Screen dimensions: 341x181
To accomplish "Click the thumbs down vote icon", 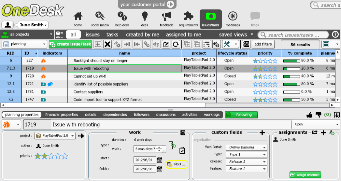I will coord(319,114).
